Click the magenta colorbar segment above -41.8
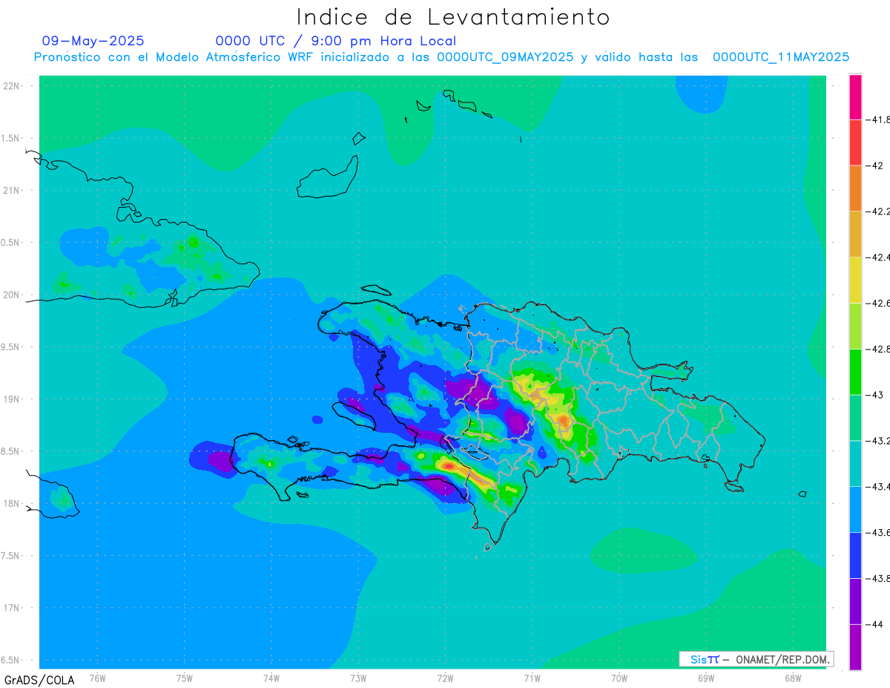 coord(855,96)
